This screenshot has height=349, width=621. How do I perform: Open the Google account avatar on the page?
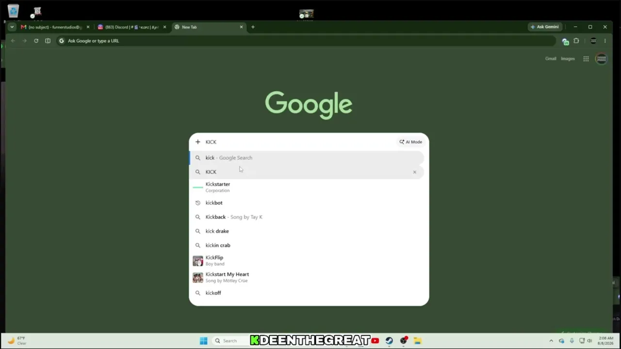pos(602,59)
